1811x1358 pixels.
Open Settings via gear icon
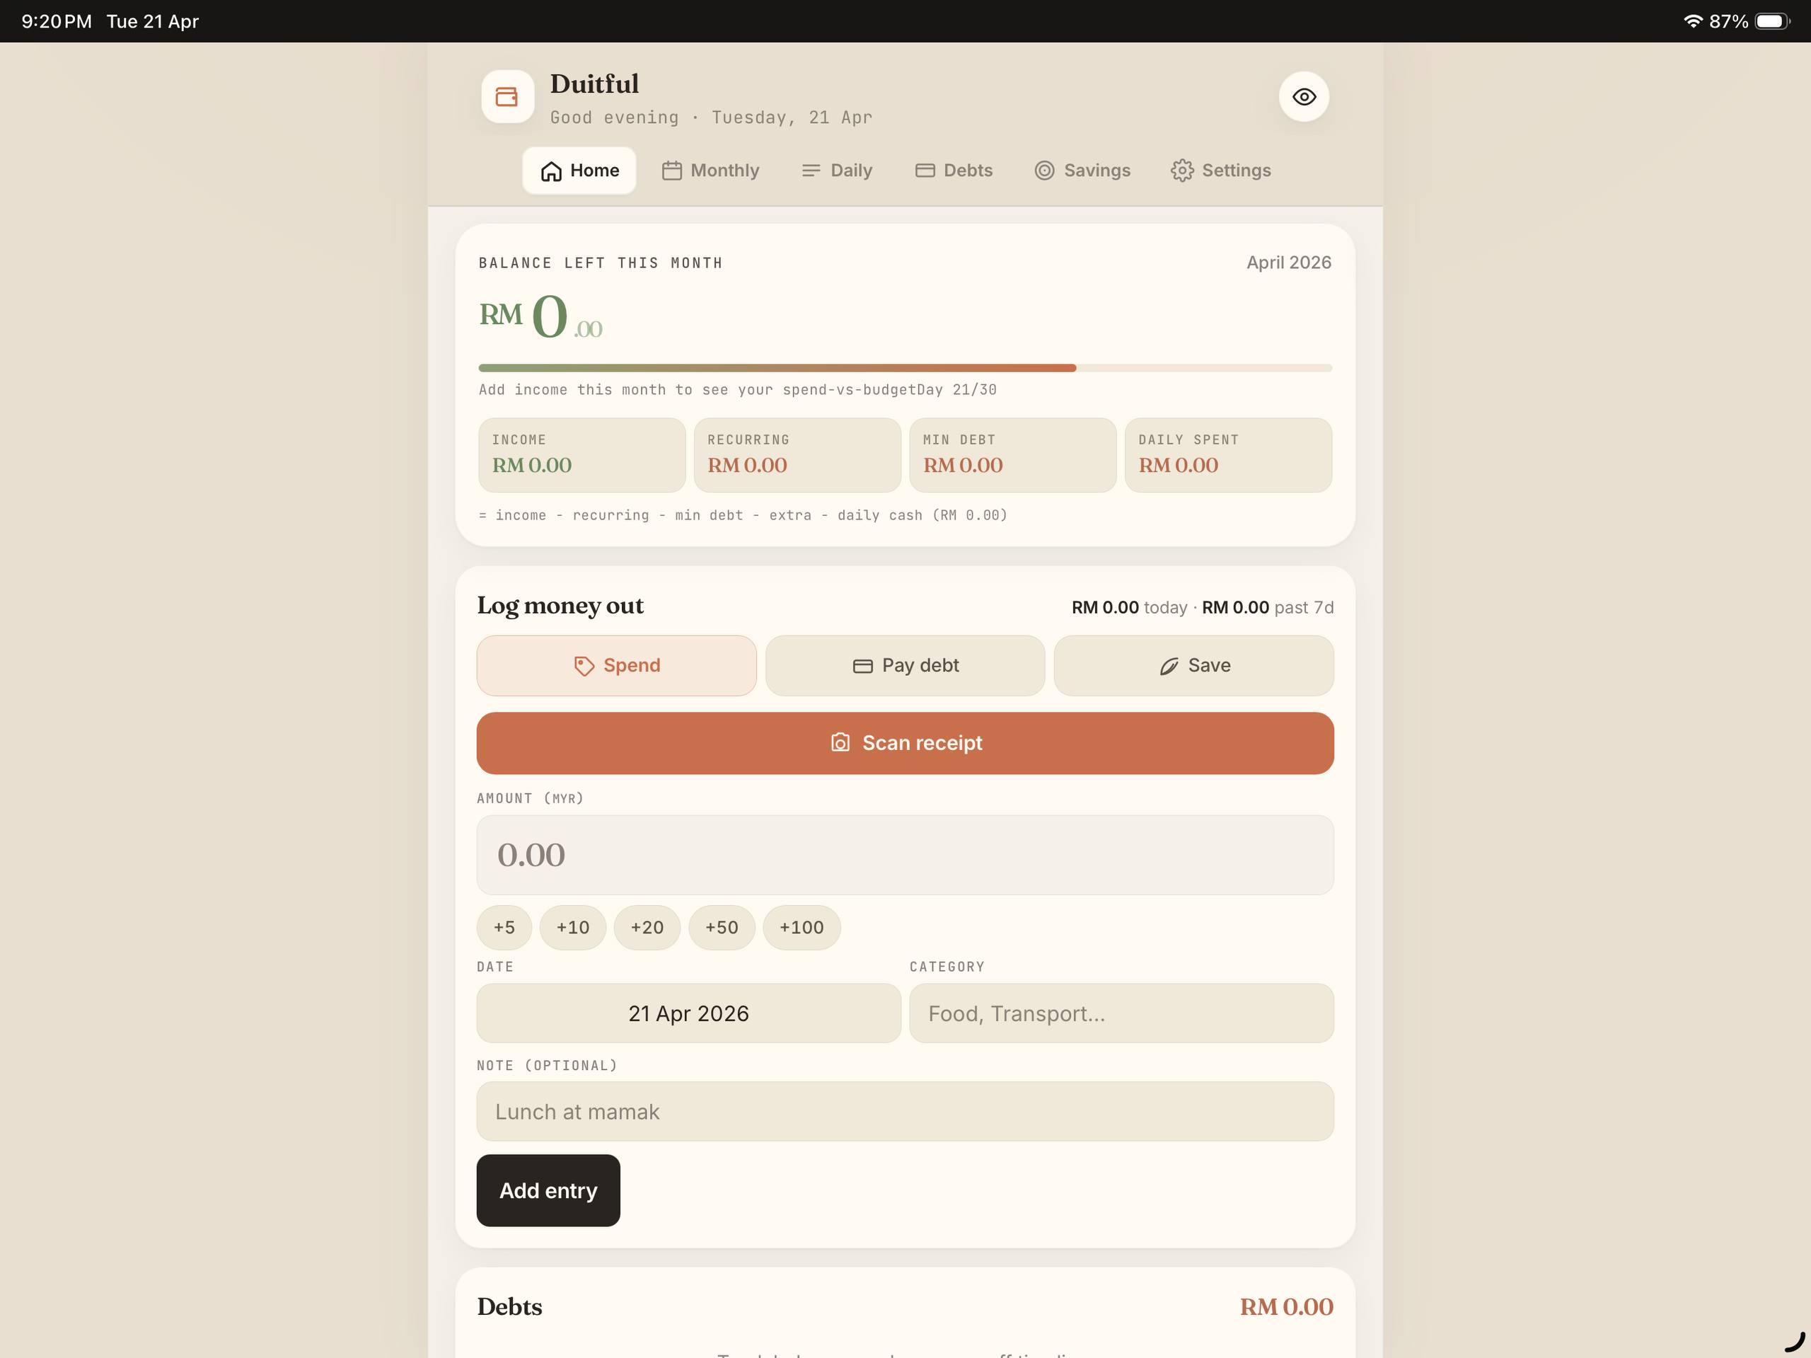coord(1181,171)
